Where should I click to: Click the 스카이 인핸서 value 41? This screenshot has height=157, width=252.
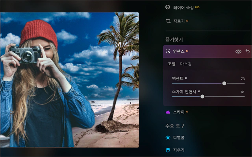243,92
